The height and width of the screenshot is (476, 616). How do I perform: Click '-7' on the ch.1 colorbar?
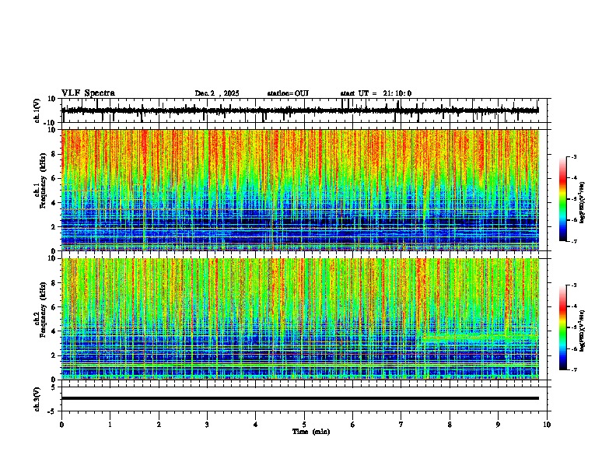click(573, 241)
